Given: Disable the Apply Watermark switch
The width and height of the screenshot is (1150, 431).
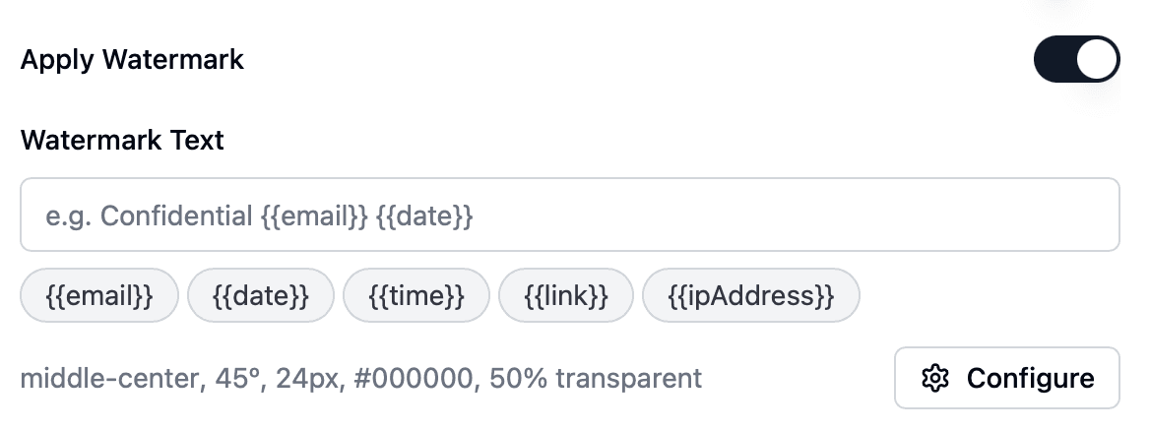Looking at the screenshot, I should pyautogui.click(x=1076, y=60).
